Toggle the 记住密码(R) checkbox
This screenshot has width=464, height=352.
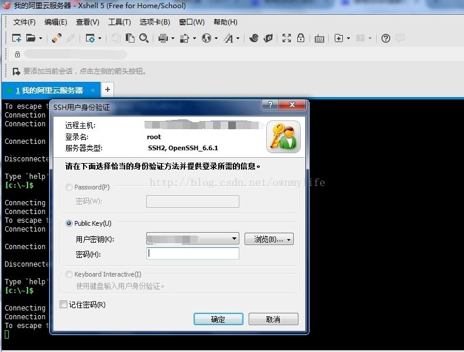[63, 305]
